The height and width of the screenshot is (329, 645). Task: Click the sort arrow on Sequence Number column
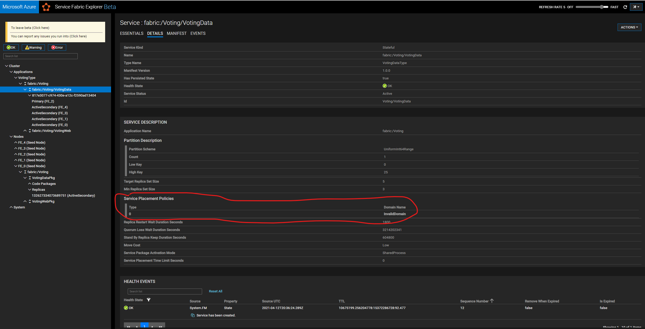pyautogui.click(x=492, y=301)
